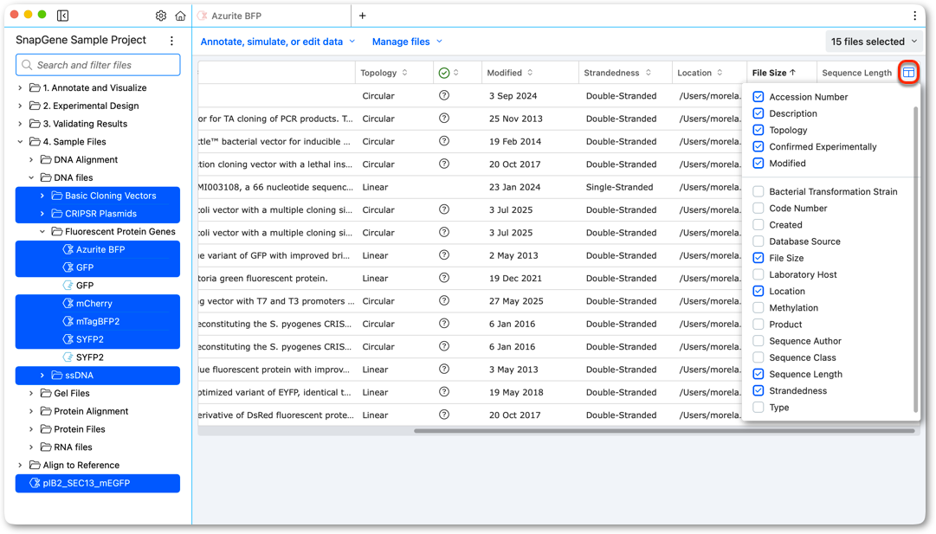Collapse Fluorescent Protein Genes folder

tap(42, 231)
